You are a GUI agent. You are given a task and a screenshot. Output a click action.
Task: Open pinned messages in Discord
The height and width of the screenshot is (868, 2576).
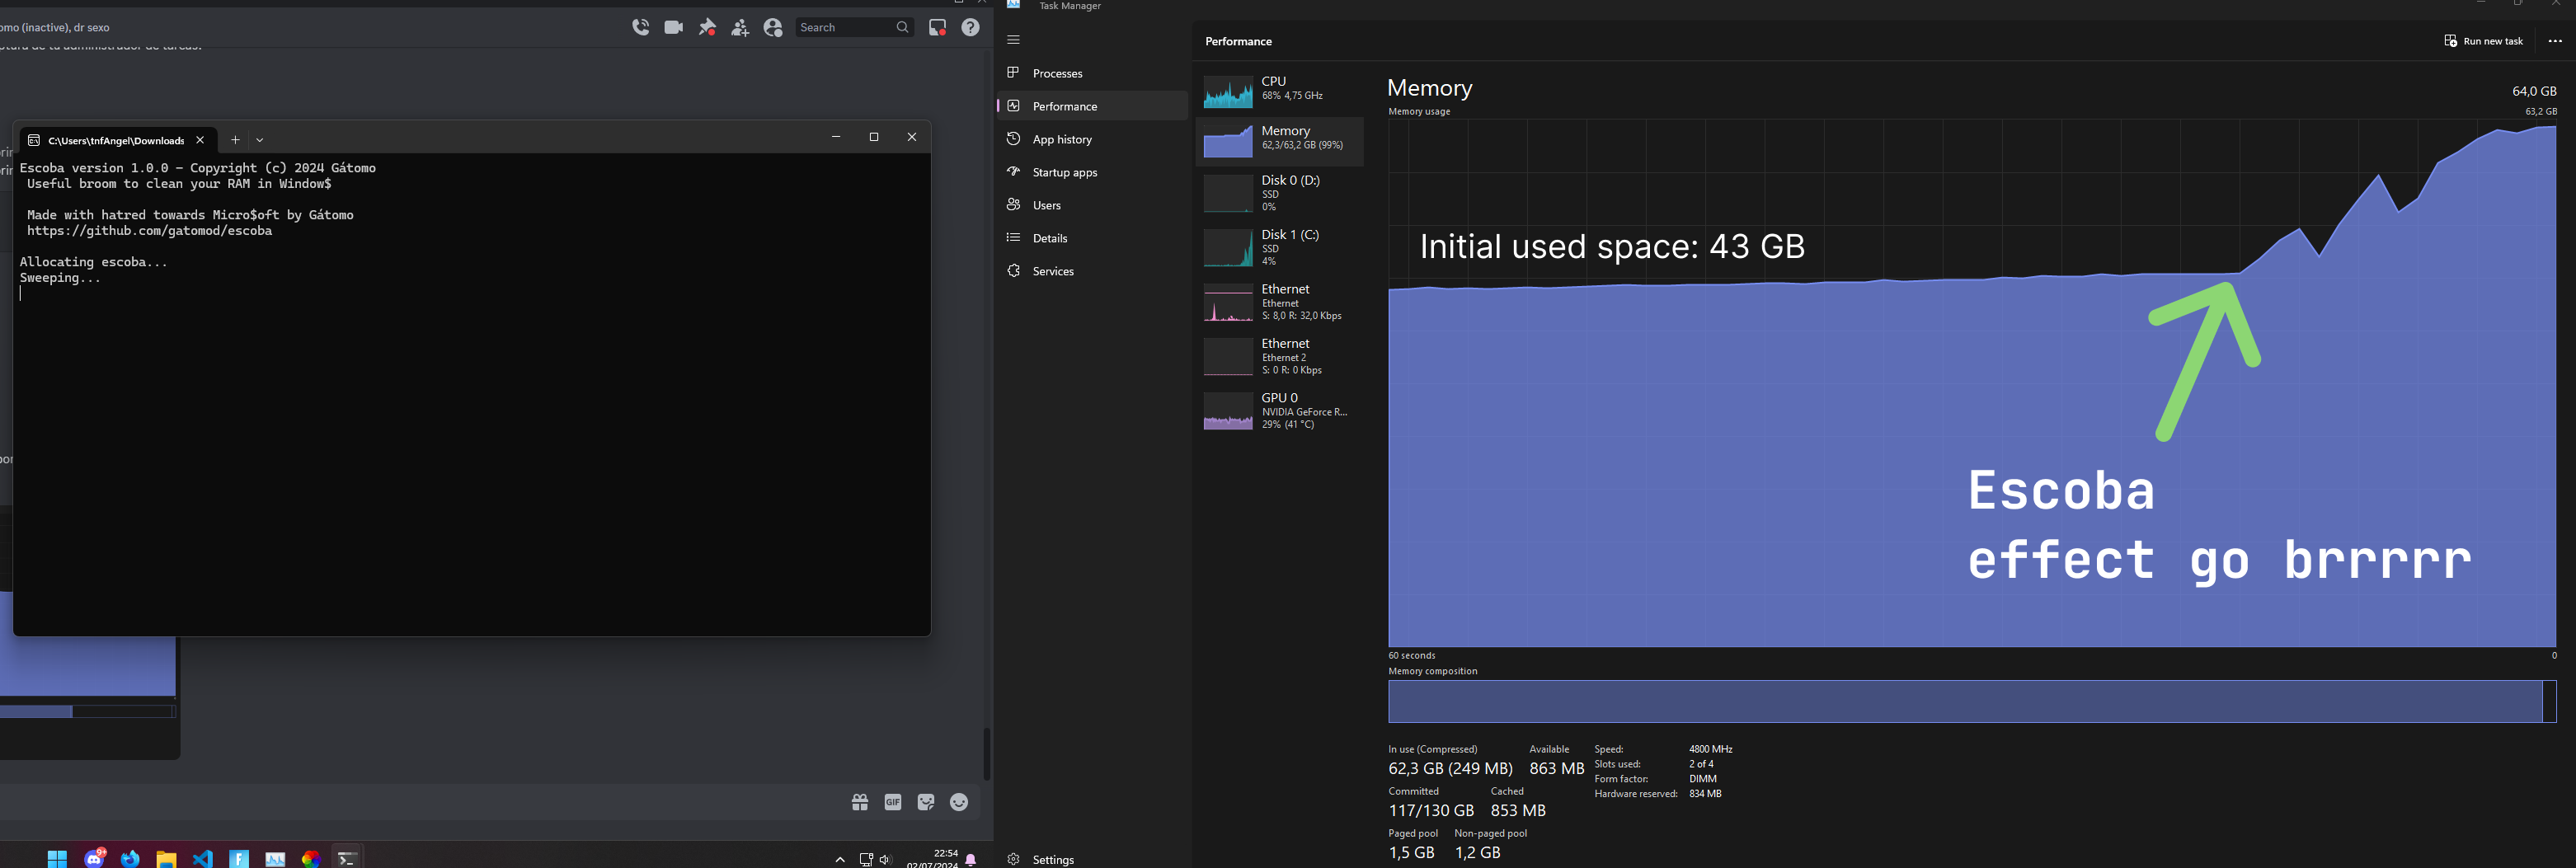tap(707, 27)
